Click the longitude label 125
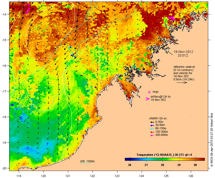Screen dimensions: 215x178 (x=166, y=176)
